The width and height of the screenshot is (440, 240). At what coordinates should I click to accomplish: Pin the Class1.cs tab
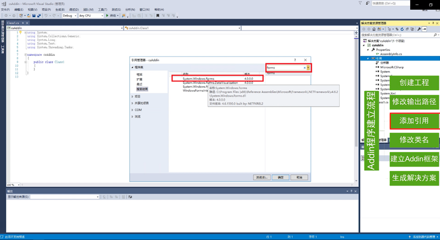click(x=23, y=23)
